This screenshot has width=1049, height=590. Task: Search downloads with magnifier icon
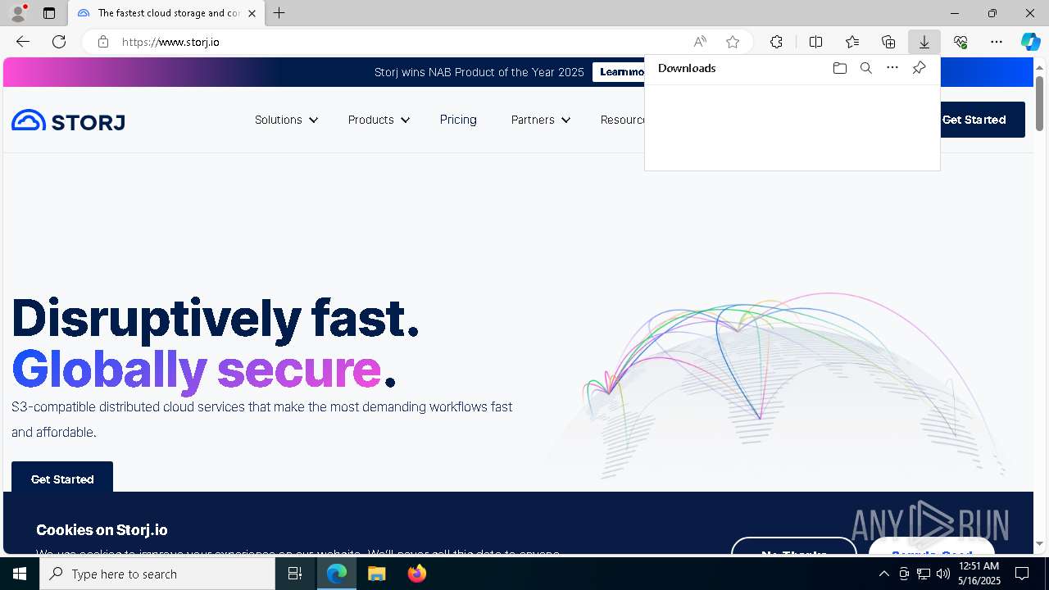coord(865,68)
